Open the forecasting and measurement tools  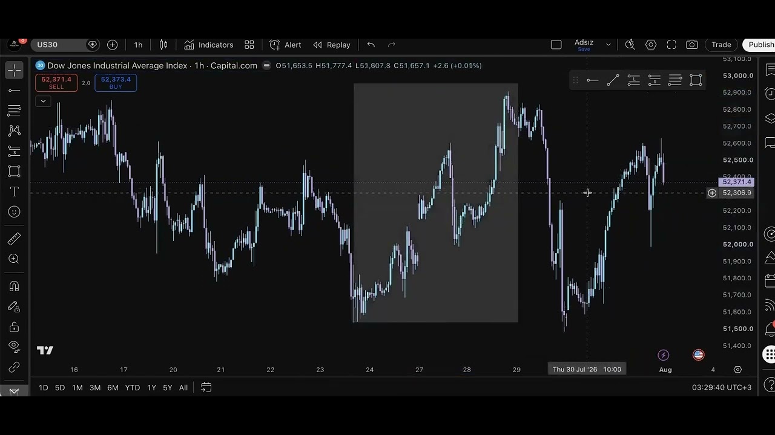(14, 151)
